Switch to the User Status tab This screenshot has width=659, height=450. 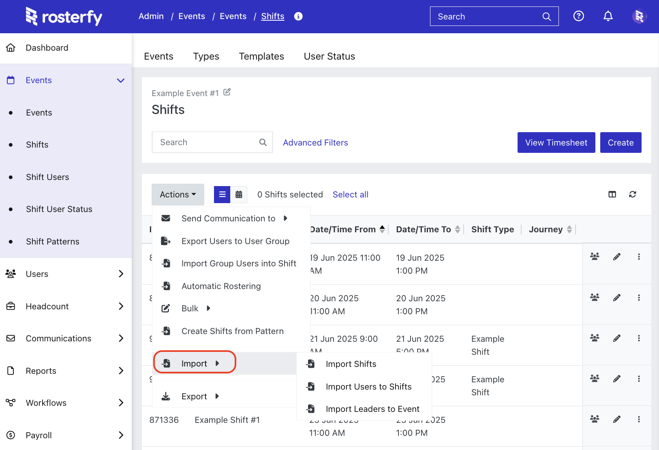click(x=329, y=56)
